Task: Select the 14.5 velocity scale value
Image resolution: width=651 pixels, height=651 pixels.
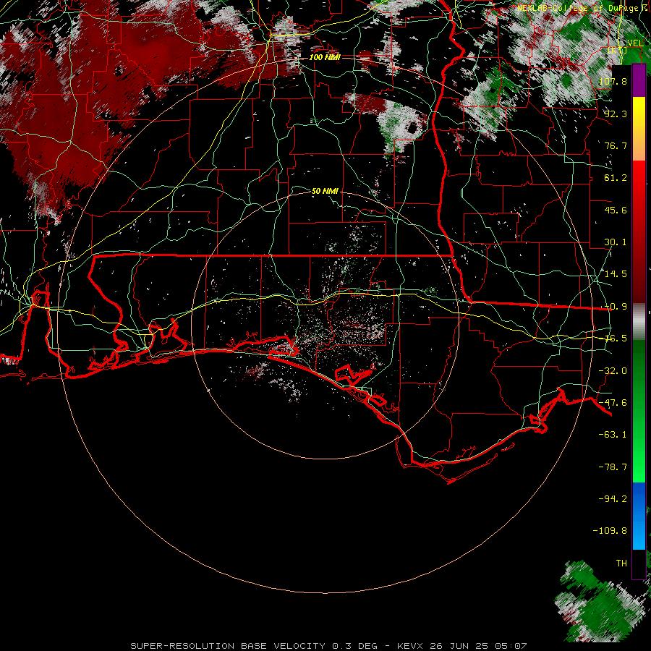Action: tap(616, 274)
